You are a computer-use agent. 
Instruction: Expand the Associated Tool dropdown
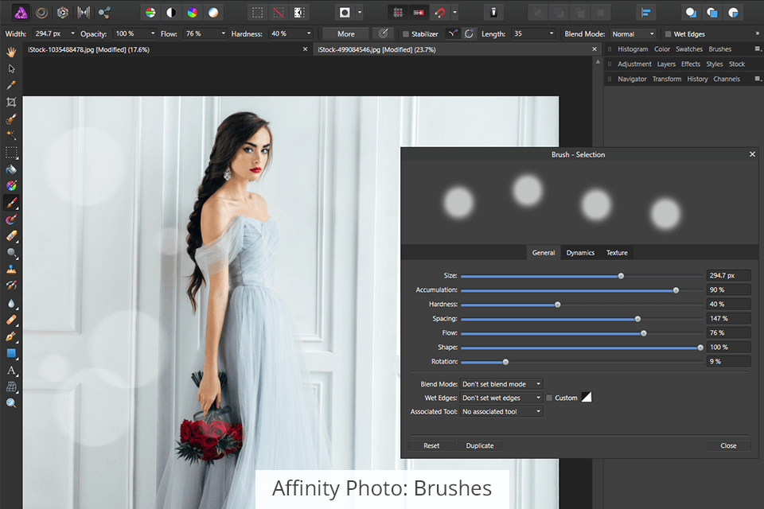click(501, 412)
